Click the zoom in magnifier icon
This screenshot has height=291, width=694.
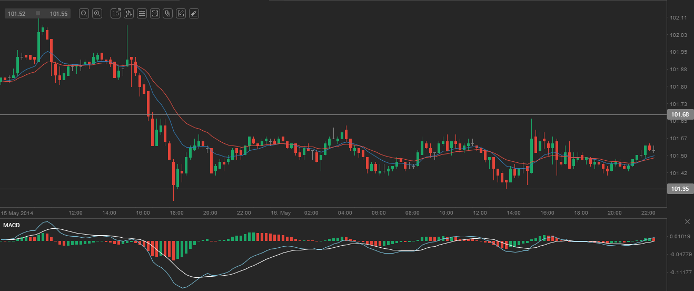pyautogui.click(x=97, y=14)
